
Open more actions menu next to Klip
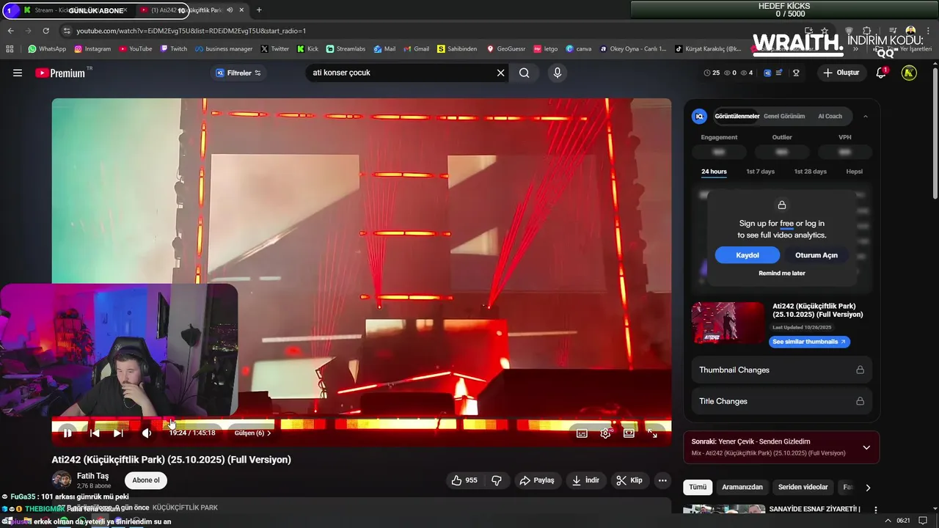(662, 480)
